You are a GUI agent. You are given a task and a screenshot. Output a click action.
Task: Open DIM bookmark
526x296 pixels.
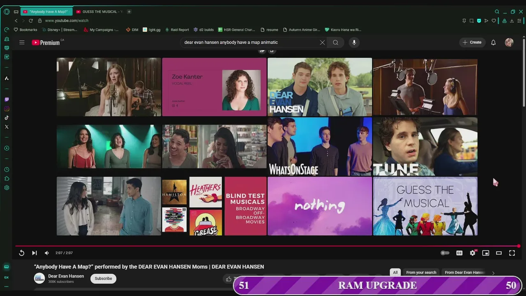coord(132,30)
